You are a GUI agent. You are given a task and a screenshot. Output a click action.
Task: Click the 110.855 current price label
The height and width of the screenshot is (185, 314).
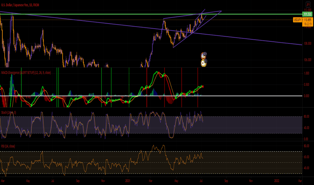[x=307, y=20]
